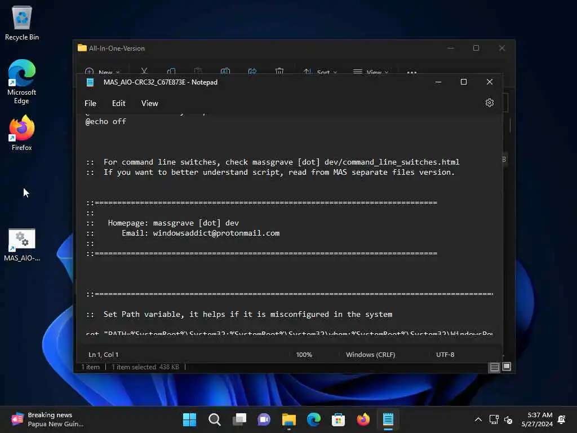The image size is (577, 433).
Task: Open the Notepad File menu
Action: (x=90, y=104)
